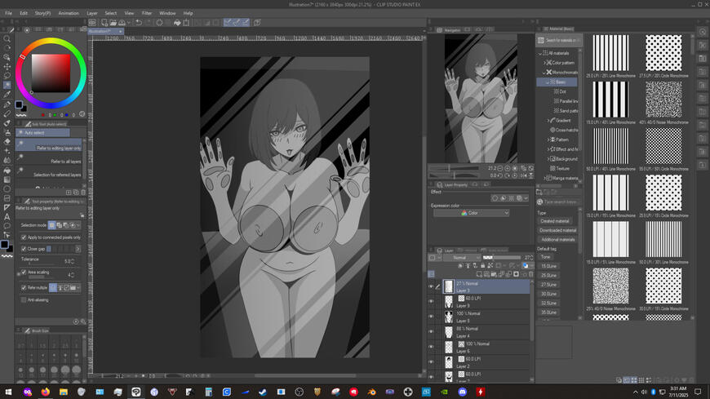
Task: Open the Expression color dropdown
Action: 473,213
